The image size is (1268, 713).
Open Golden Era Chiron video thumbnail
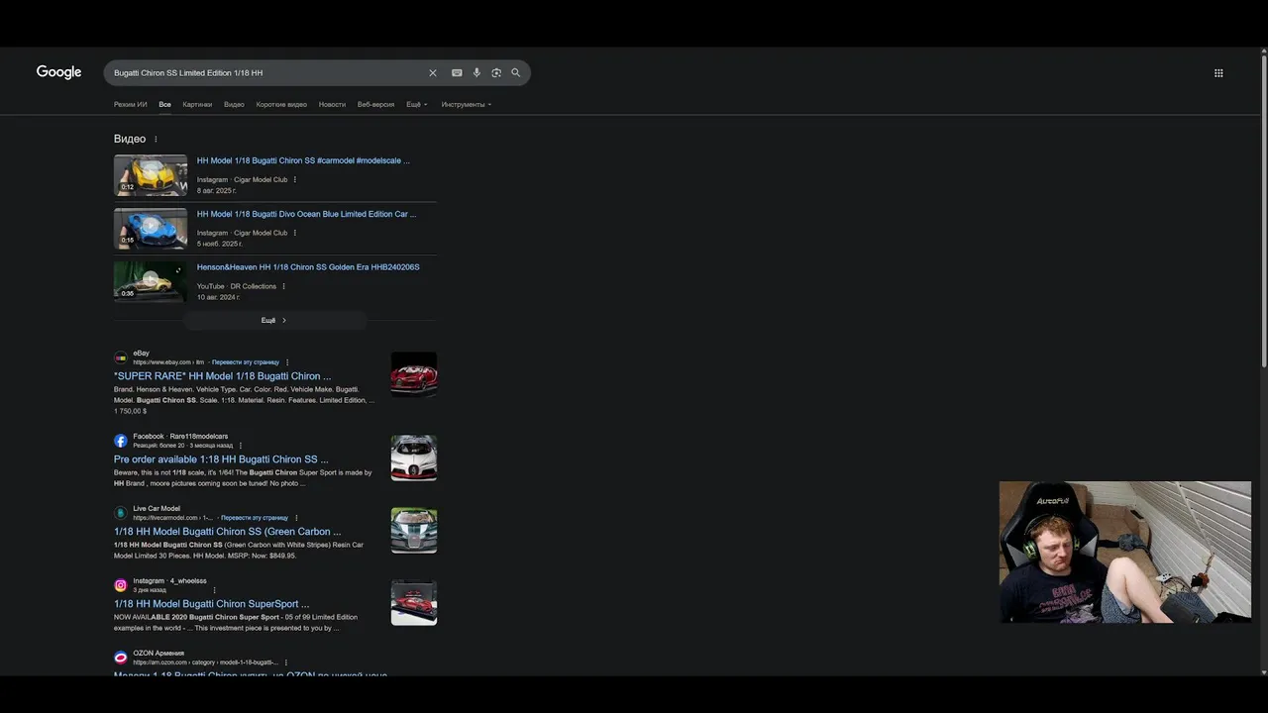click(x=151, y=282)
